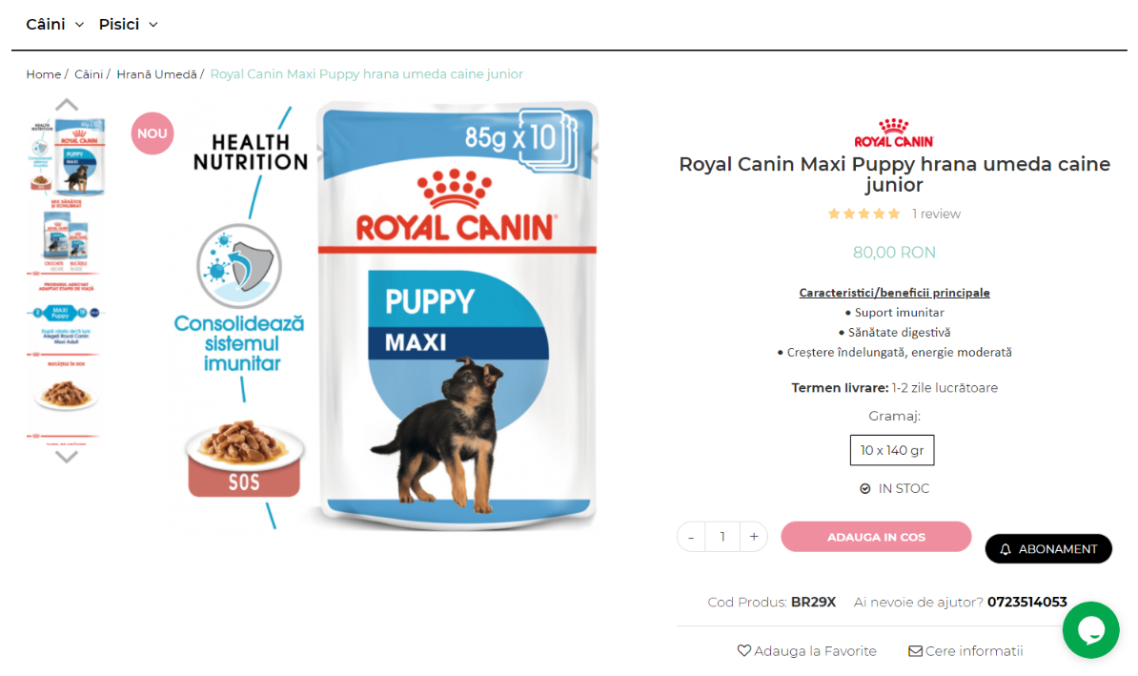
Task: Select the 10 x 140 gr gramaj option
Action: tap(892, 450)
